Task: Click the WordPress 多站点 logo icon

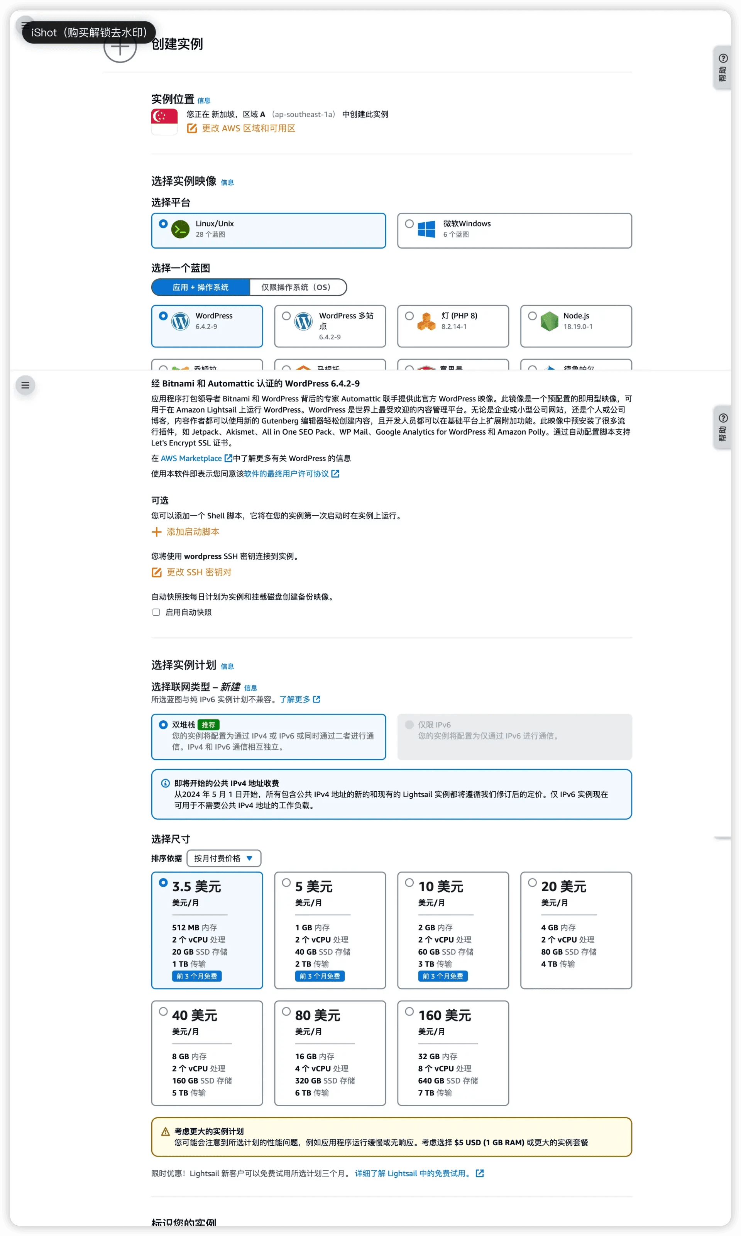Action: (304, 321)
